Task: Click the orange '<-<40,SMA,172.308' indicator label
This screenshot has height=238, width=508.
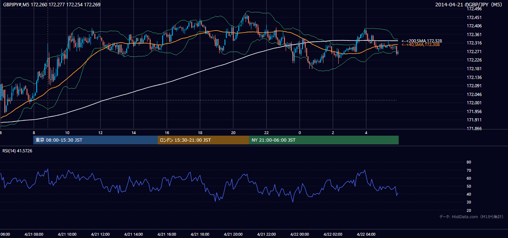Action: tap(421, 45)
